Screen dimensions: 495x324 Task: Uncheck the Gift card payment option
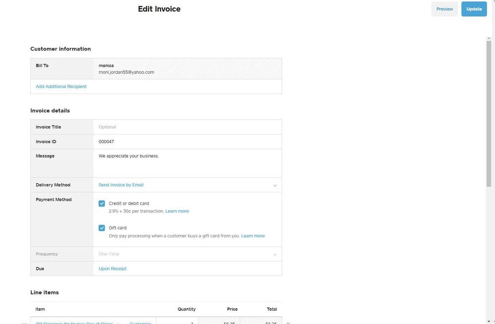[x=102, y=228]
